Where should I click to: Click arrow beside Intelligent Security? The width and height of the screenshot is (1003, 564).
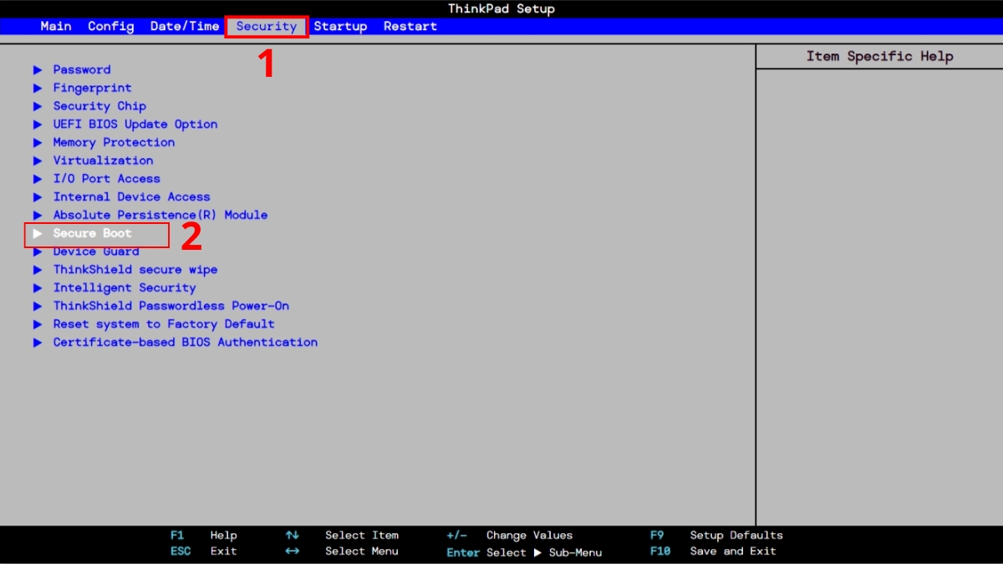pyautogui.click(x=38, y=287)
